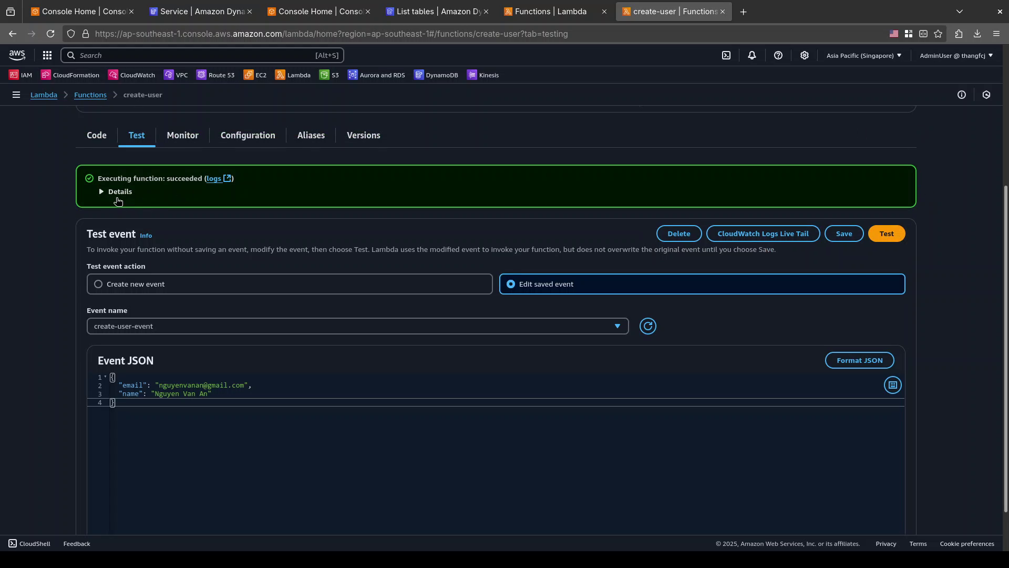Open the help question mark menu
Viewport: 1009px width, 568px height.
[x=778, y=55]
